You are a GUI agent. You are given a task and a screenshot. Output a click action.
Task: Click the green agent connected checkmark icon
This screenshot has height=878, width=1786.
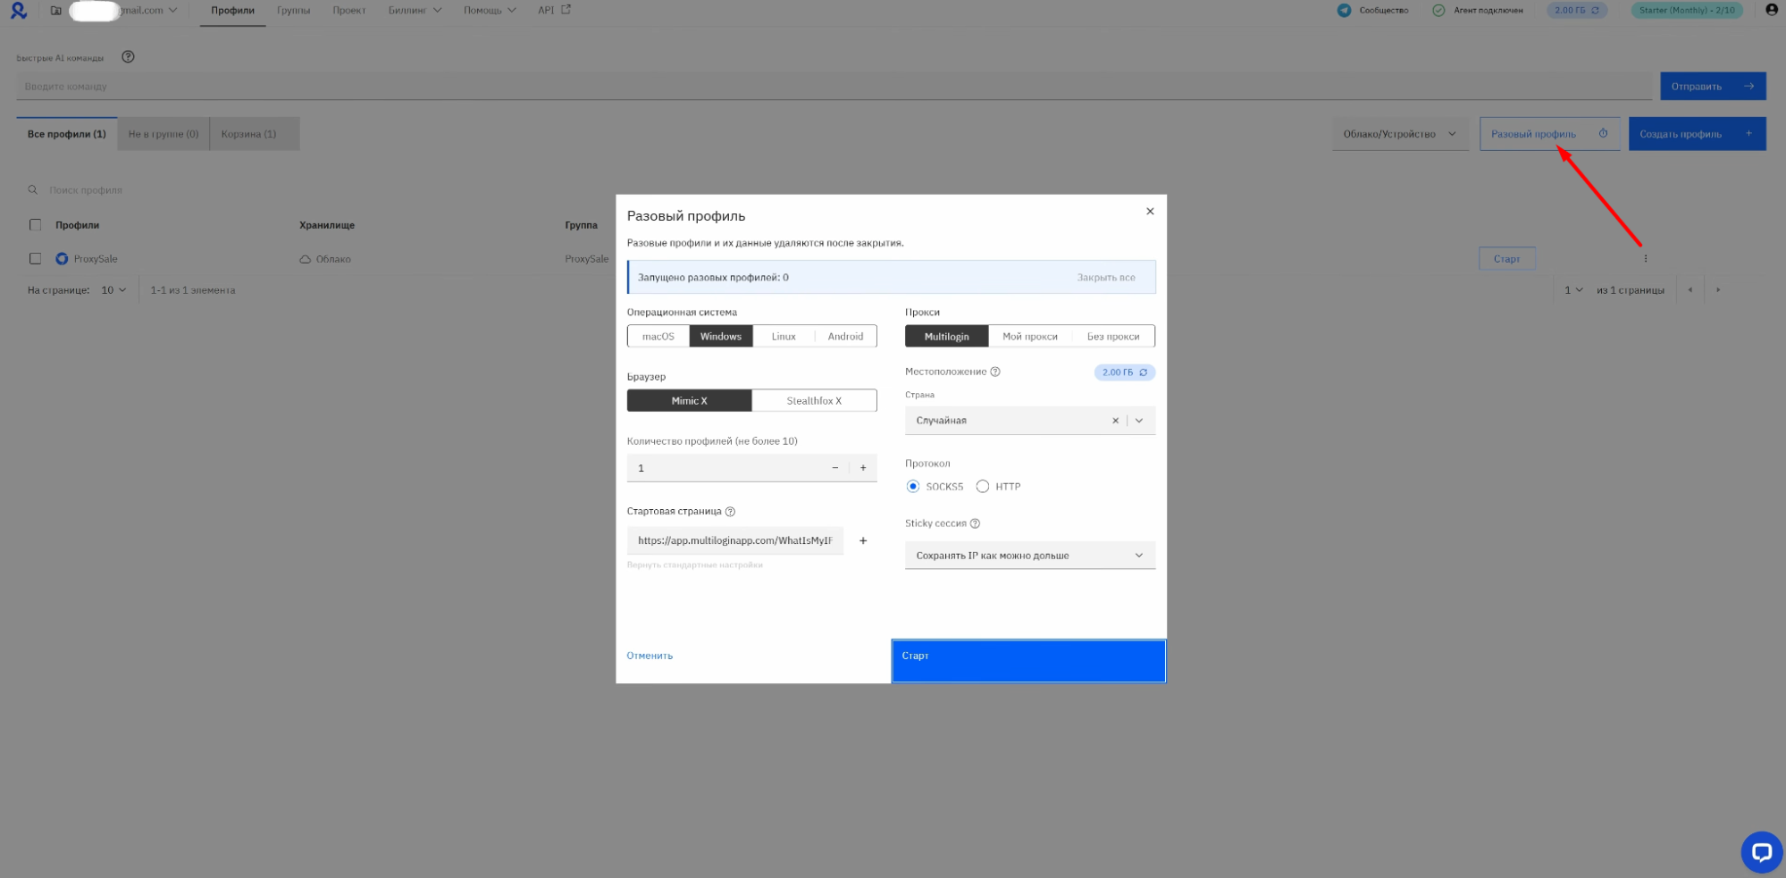pyautogui.click(x=1438, y=10)
